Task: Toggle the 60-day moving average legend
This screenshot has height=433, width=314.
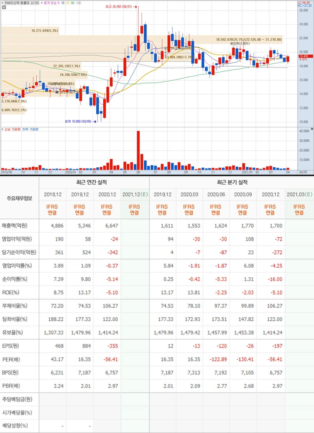Action: point(73,3)
